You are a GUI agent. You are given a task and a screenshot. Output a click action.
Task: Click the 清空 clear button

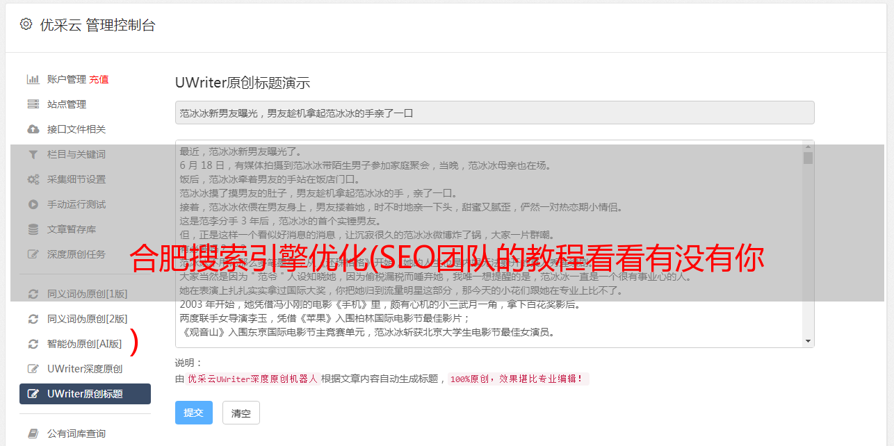click(x=241, y=413)
